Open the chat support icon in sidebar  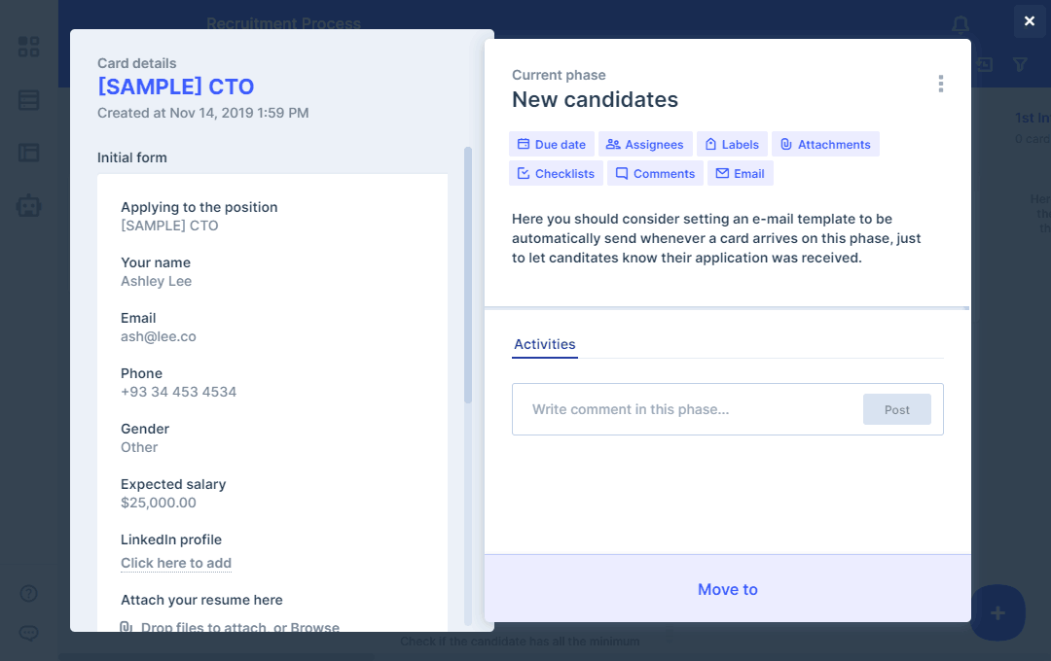click(29, 633)
